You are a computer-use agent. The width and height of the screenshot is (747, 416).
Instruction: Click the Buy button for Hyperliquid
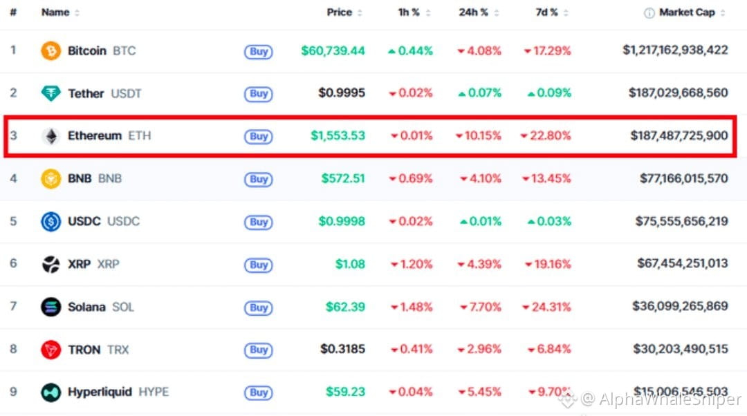258,393
